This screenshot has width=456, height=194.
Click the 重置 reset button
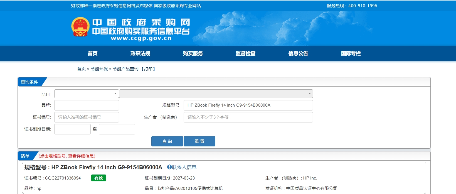pos(199,141)
